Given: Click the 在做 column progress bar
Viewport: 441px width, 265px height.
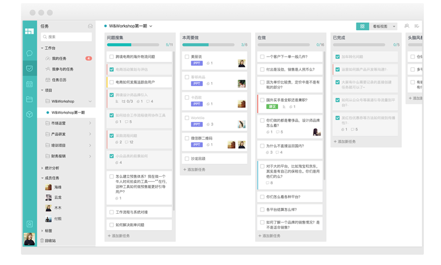Looking at the screenshot, I should tap(284, 45).
